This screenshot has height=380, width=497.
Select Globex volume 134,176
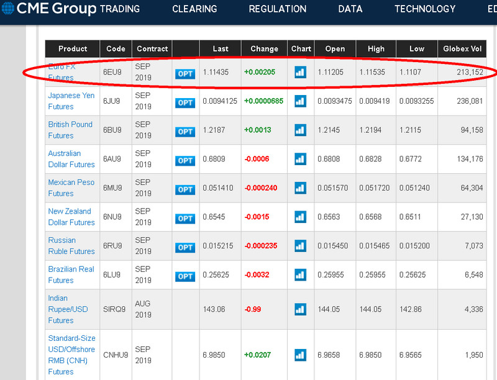[x=470, y=159]
